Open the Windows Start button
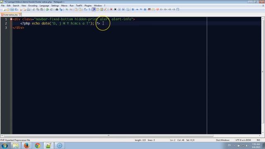 click(x=5, y=145)
